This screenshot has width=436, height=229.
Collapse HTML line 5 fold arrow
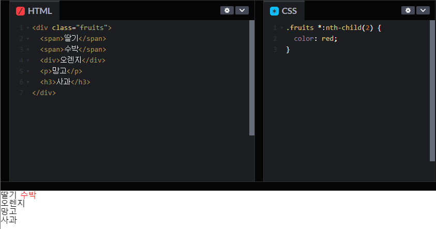(x=28, y=71)
